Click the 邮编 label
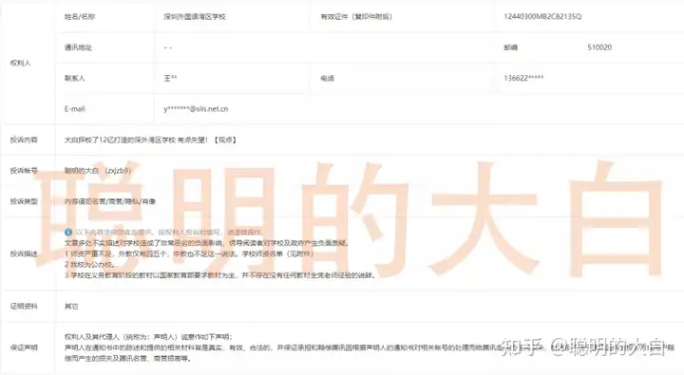Image resolution: width=684 pixels, height=375 pixels. pyautogui.click(x=510, y=47)
